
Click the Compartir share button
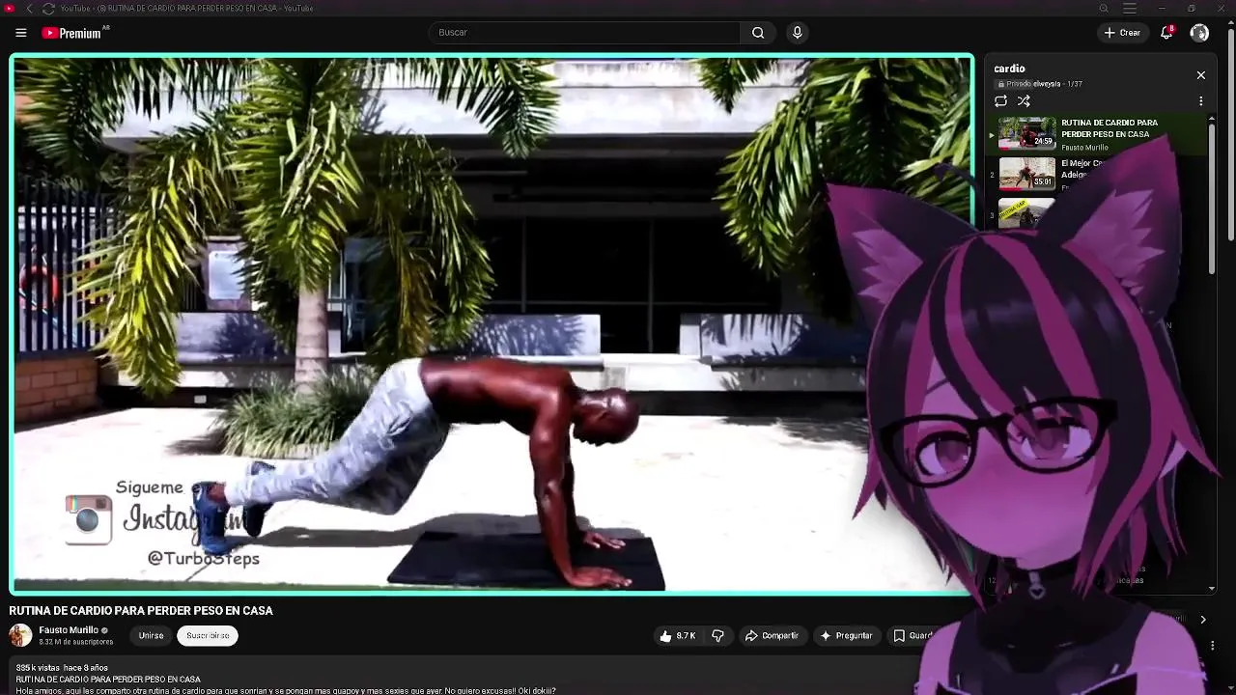click(x=772, y=636)
